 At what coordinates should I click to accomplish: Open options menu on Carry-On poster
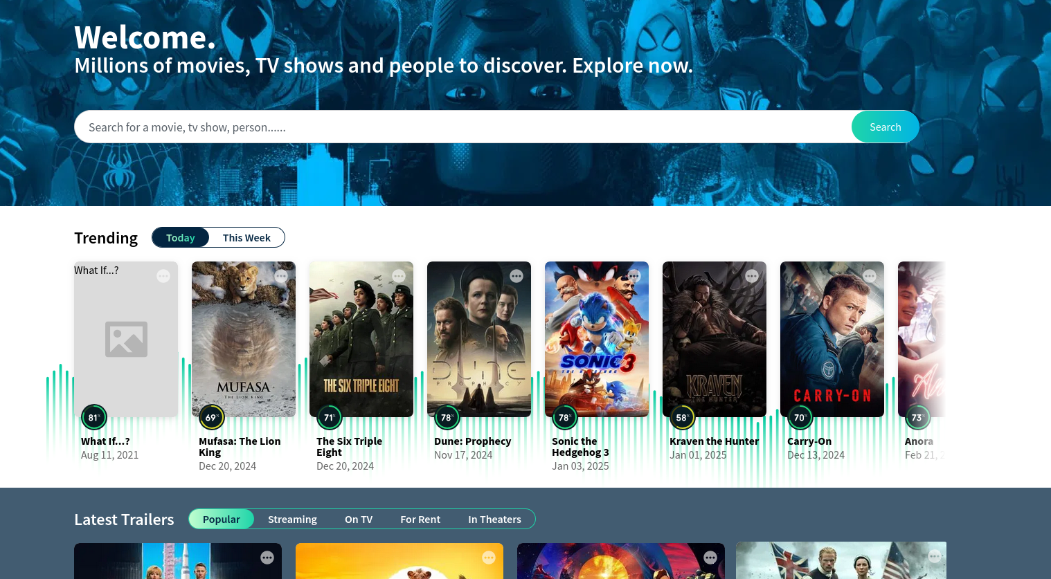870,276
